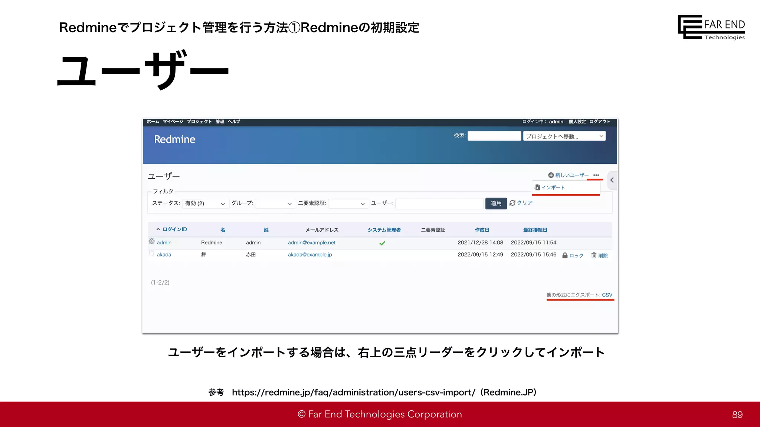The width and height of the screenshot is (760, 427).
Task: Click the plus icon beside 新しいユーザー
Action: 551,175
